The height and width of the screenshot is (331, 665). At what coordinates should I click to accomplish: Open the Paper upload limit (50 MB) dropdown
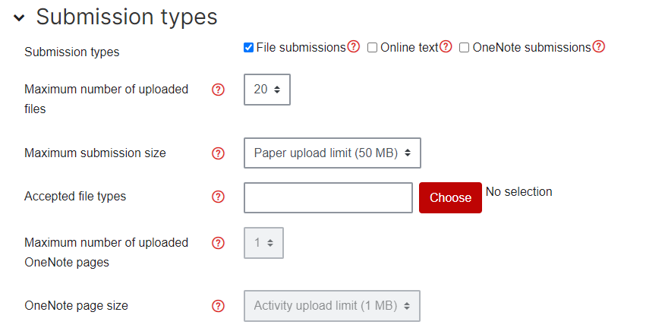[x=332, y=153]
